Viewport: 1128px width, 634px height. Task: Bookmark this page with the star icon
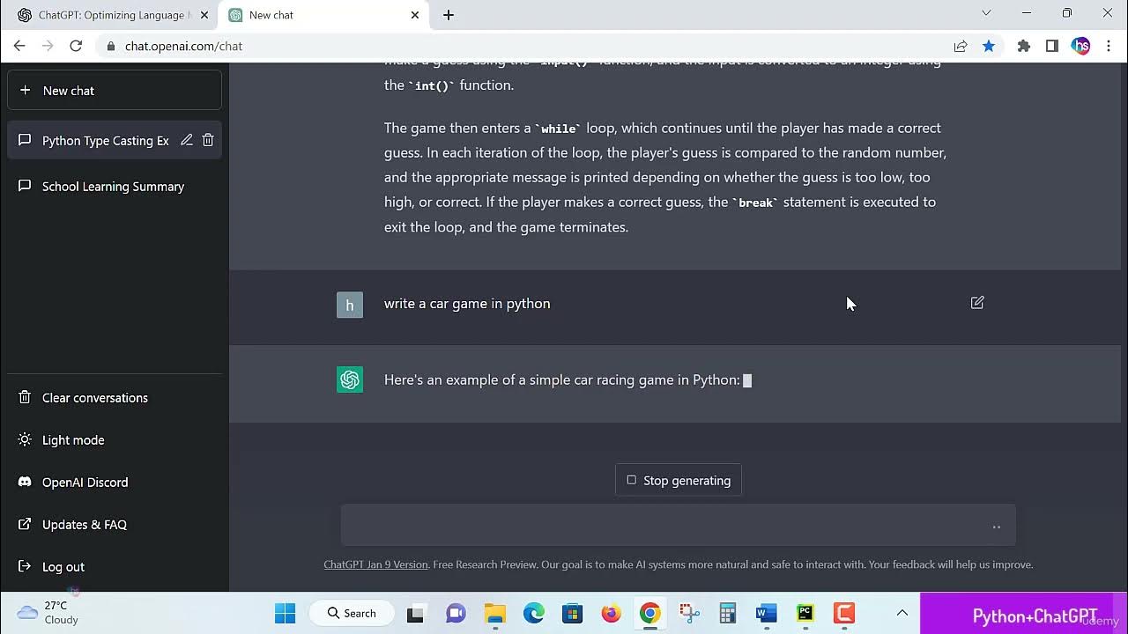click(x=989, y=46)
